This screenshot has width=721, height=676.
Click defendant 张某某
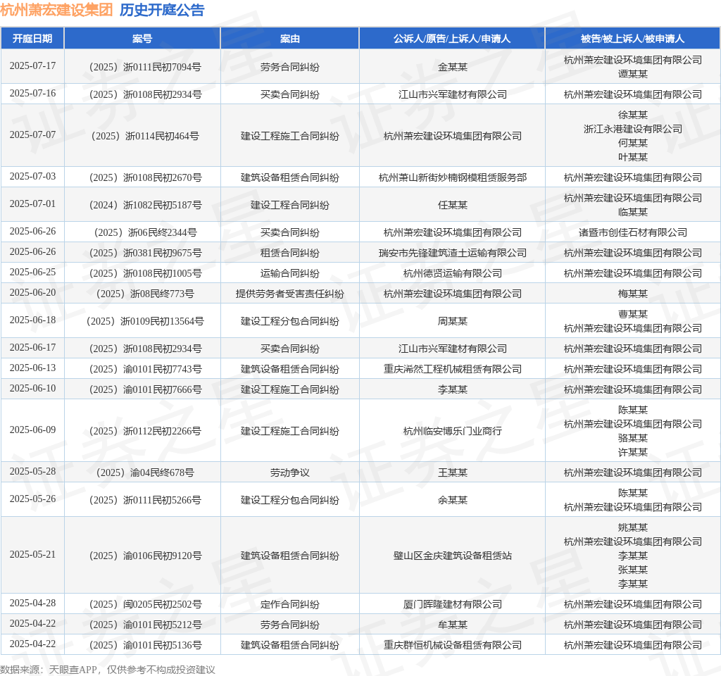pyautogui.click(x=633, y=570)
